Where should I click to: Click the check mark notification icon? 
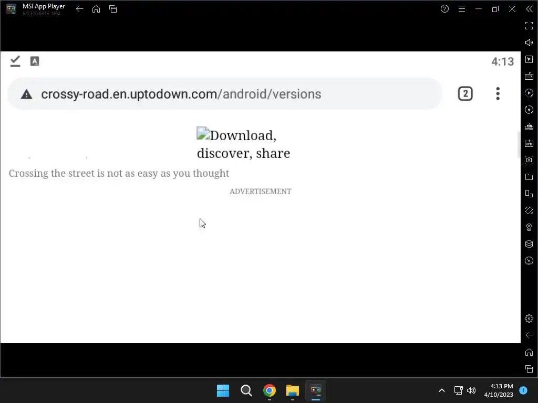(x=15, y=61)
